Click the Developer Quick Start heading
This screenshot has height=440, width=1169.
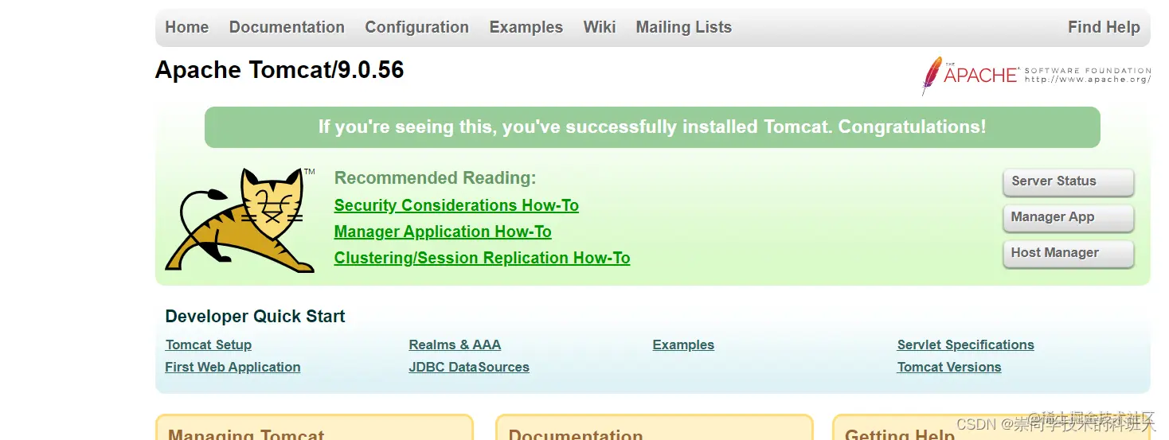tap(255, 317)
